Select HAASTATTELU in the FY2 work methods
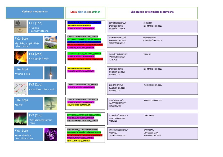Screen dimensions: 223x157 click(149, 38)
